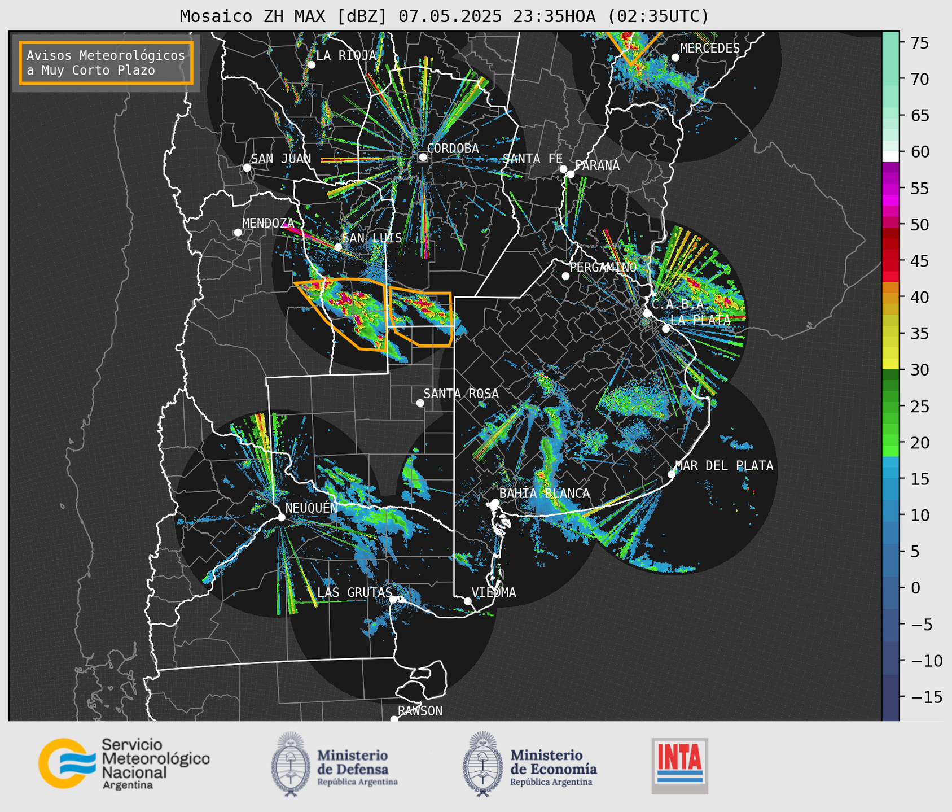Viewport: 952px width, 812px height.
Task: Click the SANTA ROSA city label
Action: click(x=461, y=394)
